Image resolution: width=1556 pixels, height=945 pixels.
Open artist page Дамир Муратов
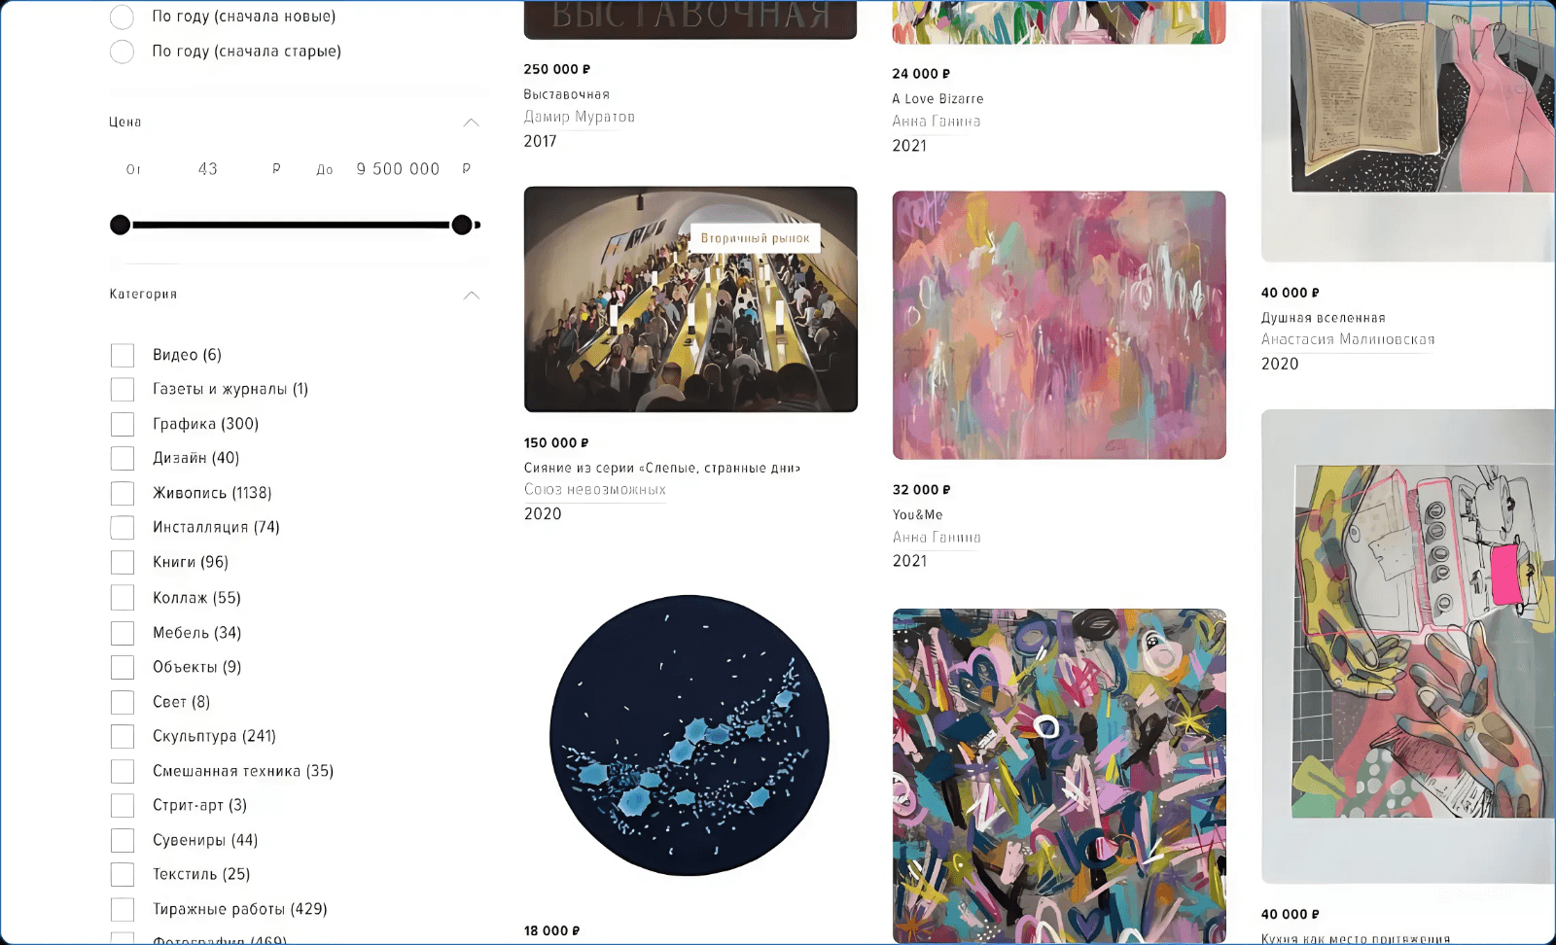click(580, 117)
